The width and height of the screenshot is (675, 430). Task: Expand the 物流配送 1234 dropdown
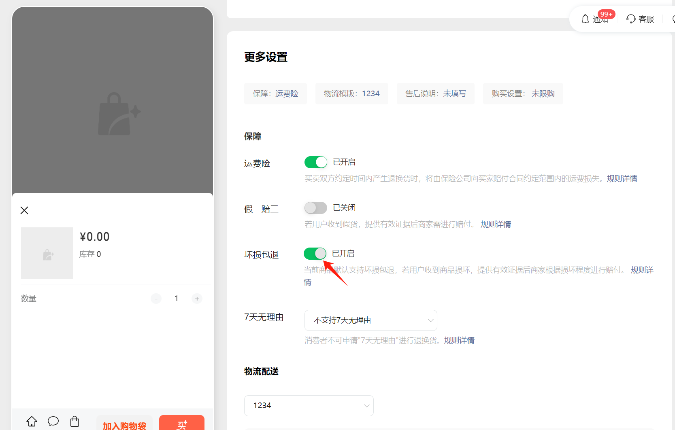click(x=309, y=405)
